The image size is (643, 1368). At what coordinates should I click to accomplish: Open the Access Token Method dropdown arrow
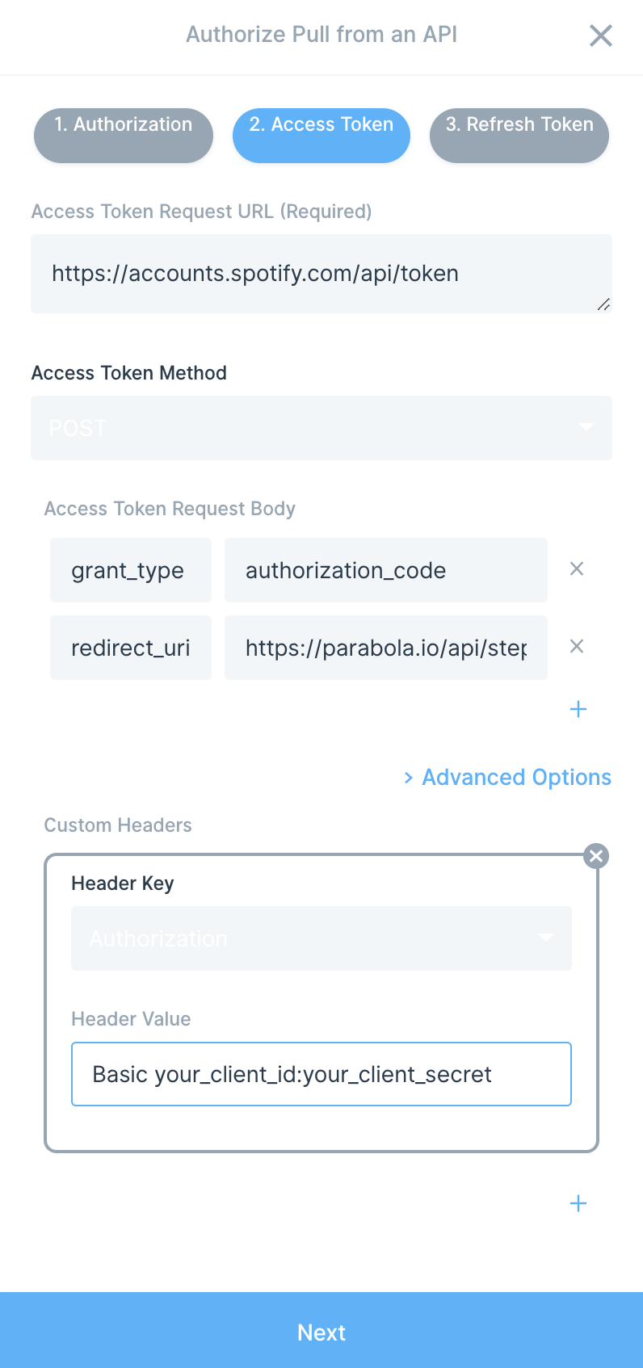(586, 427)
